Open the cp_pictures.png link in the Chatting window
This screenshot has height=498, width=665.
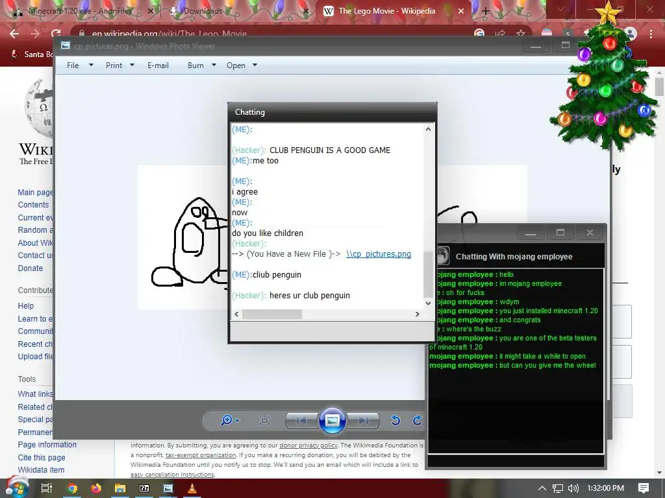379,254
